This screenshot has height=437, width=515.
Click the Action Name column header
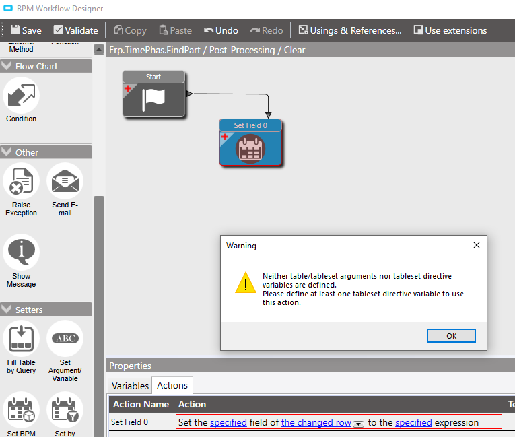tap(141, 404)
